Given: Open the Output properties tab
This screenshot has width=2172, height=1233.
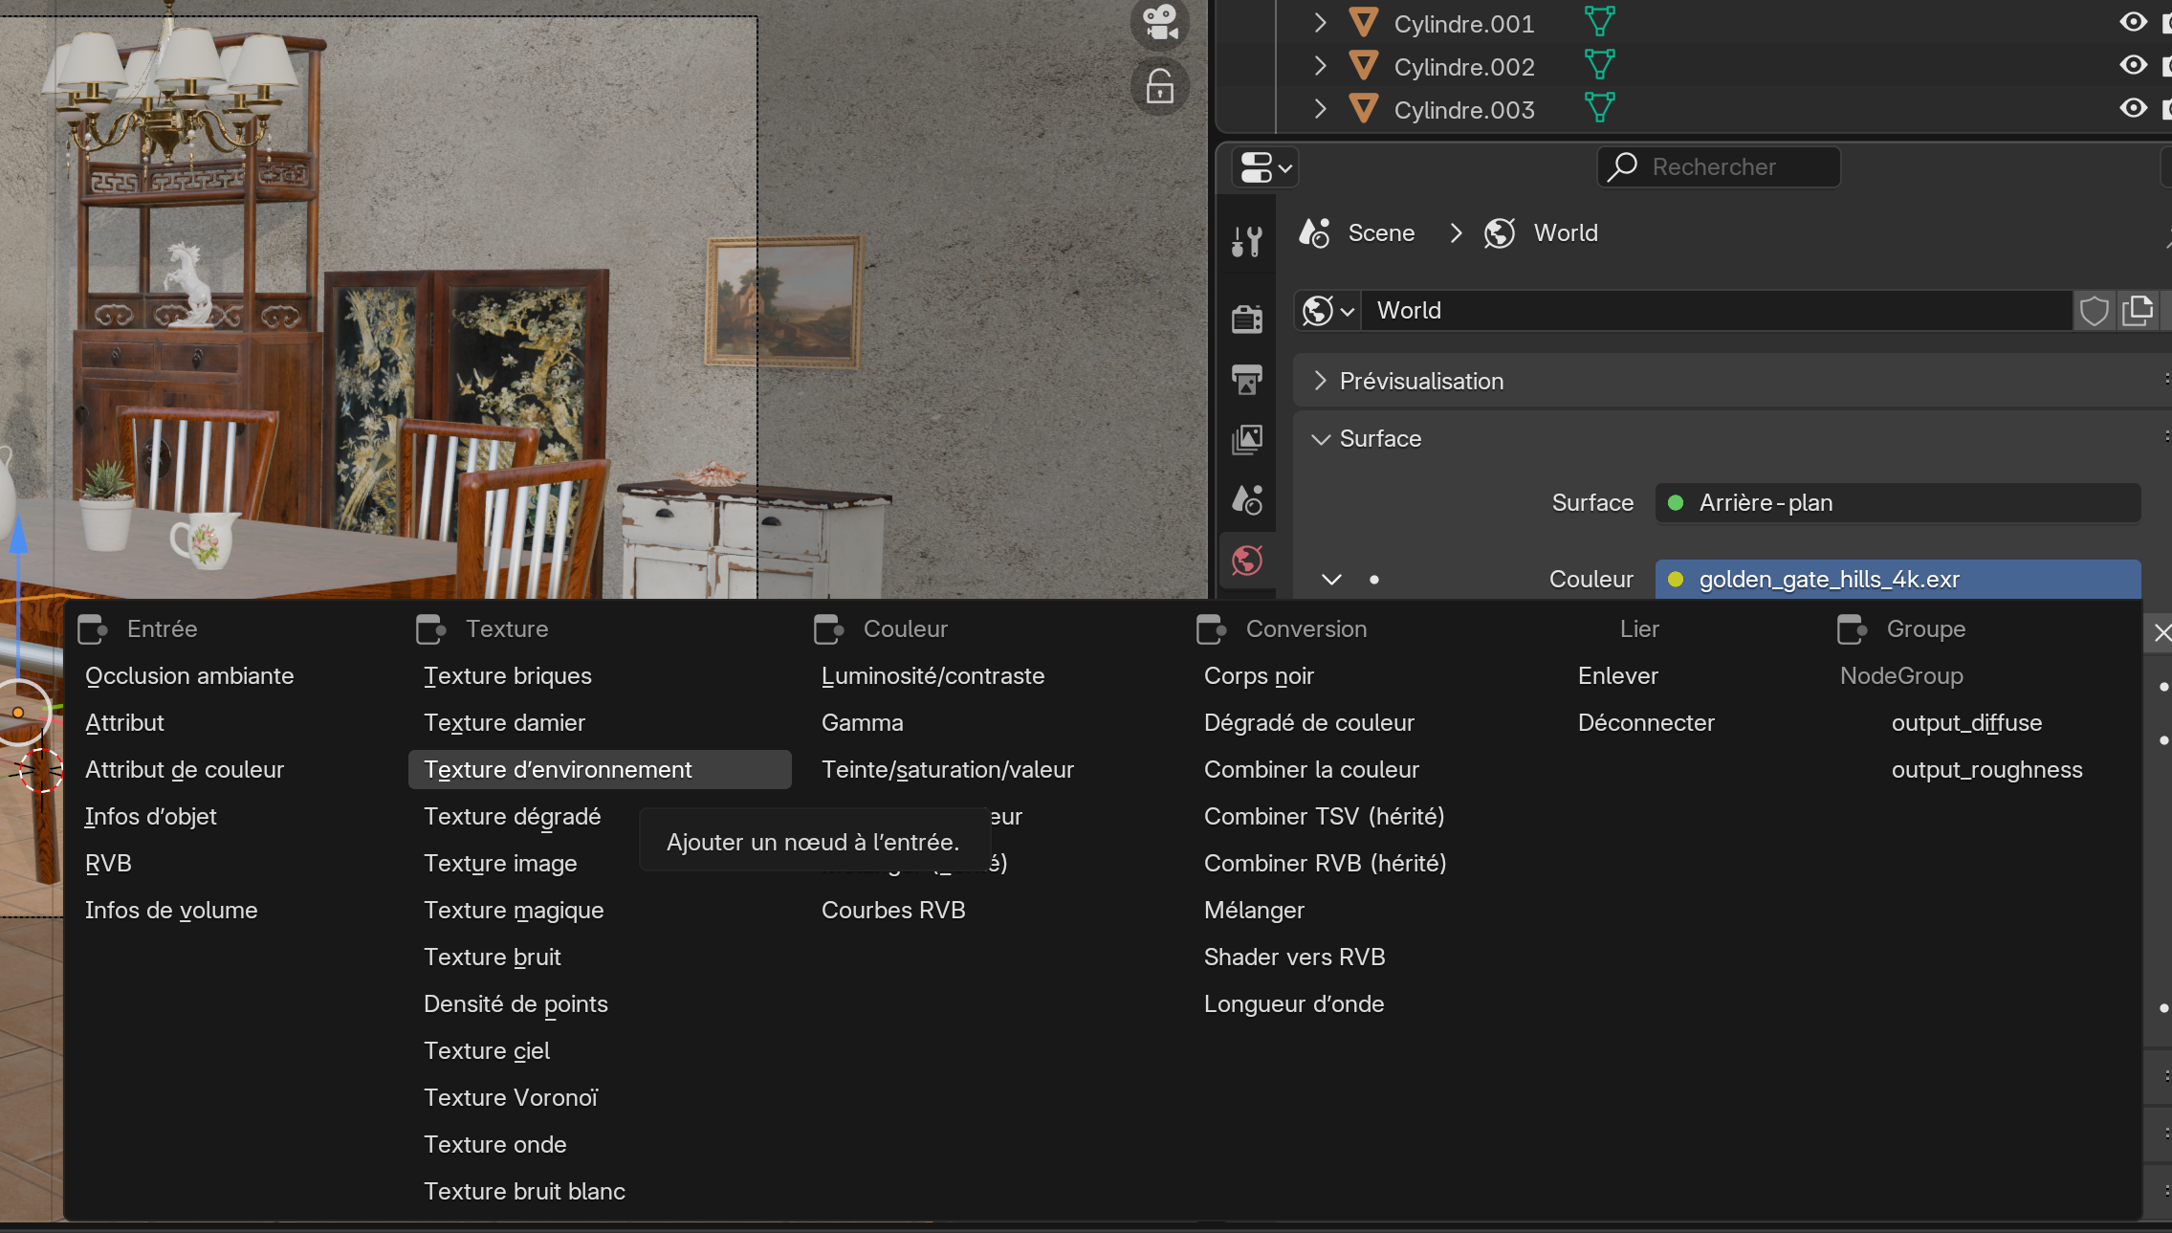Looking at the screenshot, I should [1247, 379].
